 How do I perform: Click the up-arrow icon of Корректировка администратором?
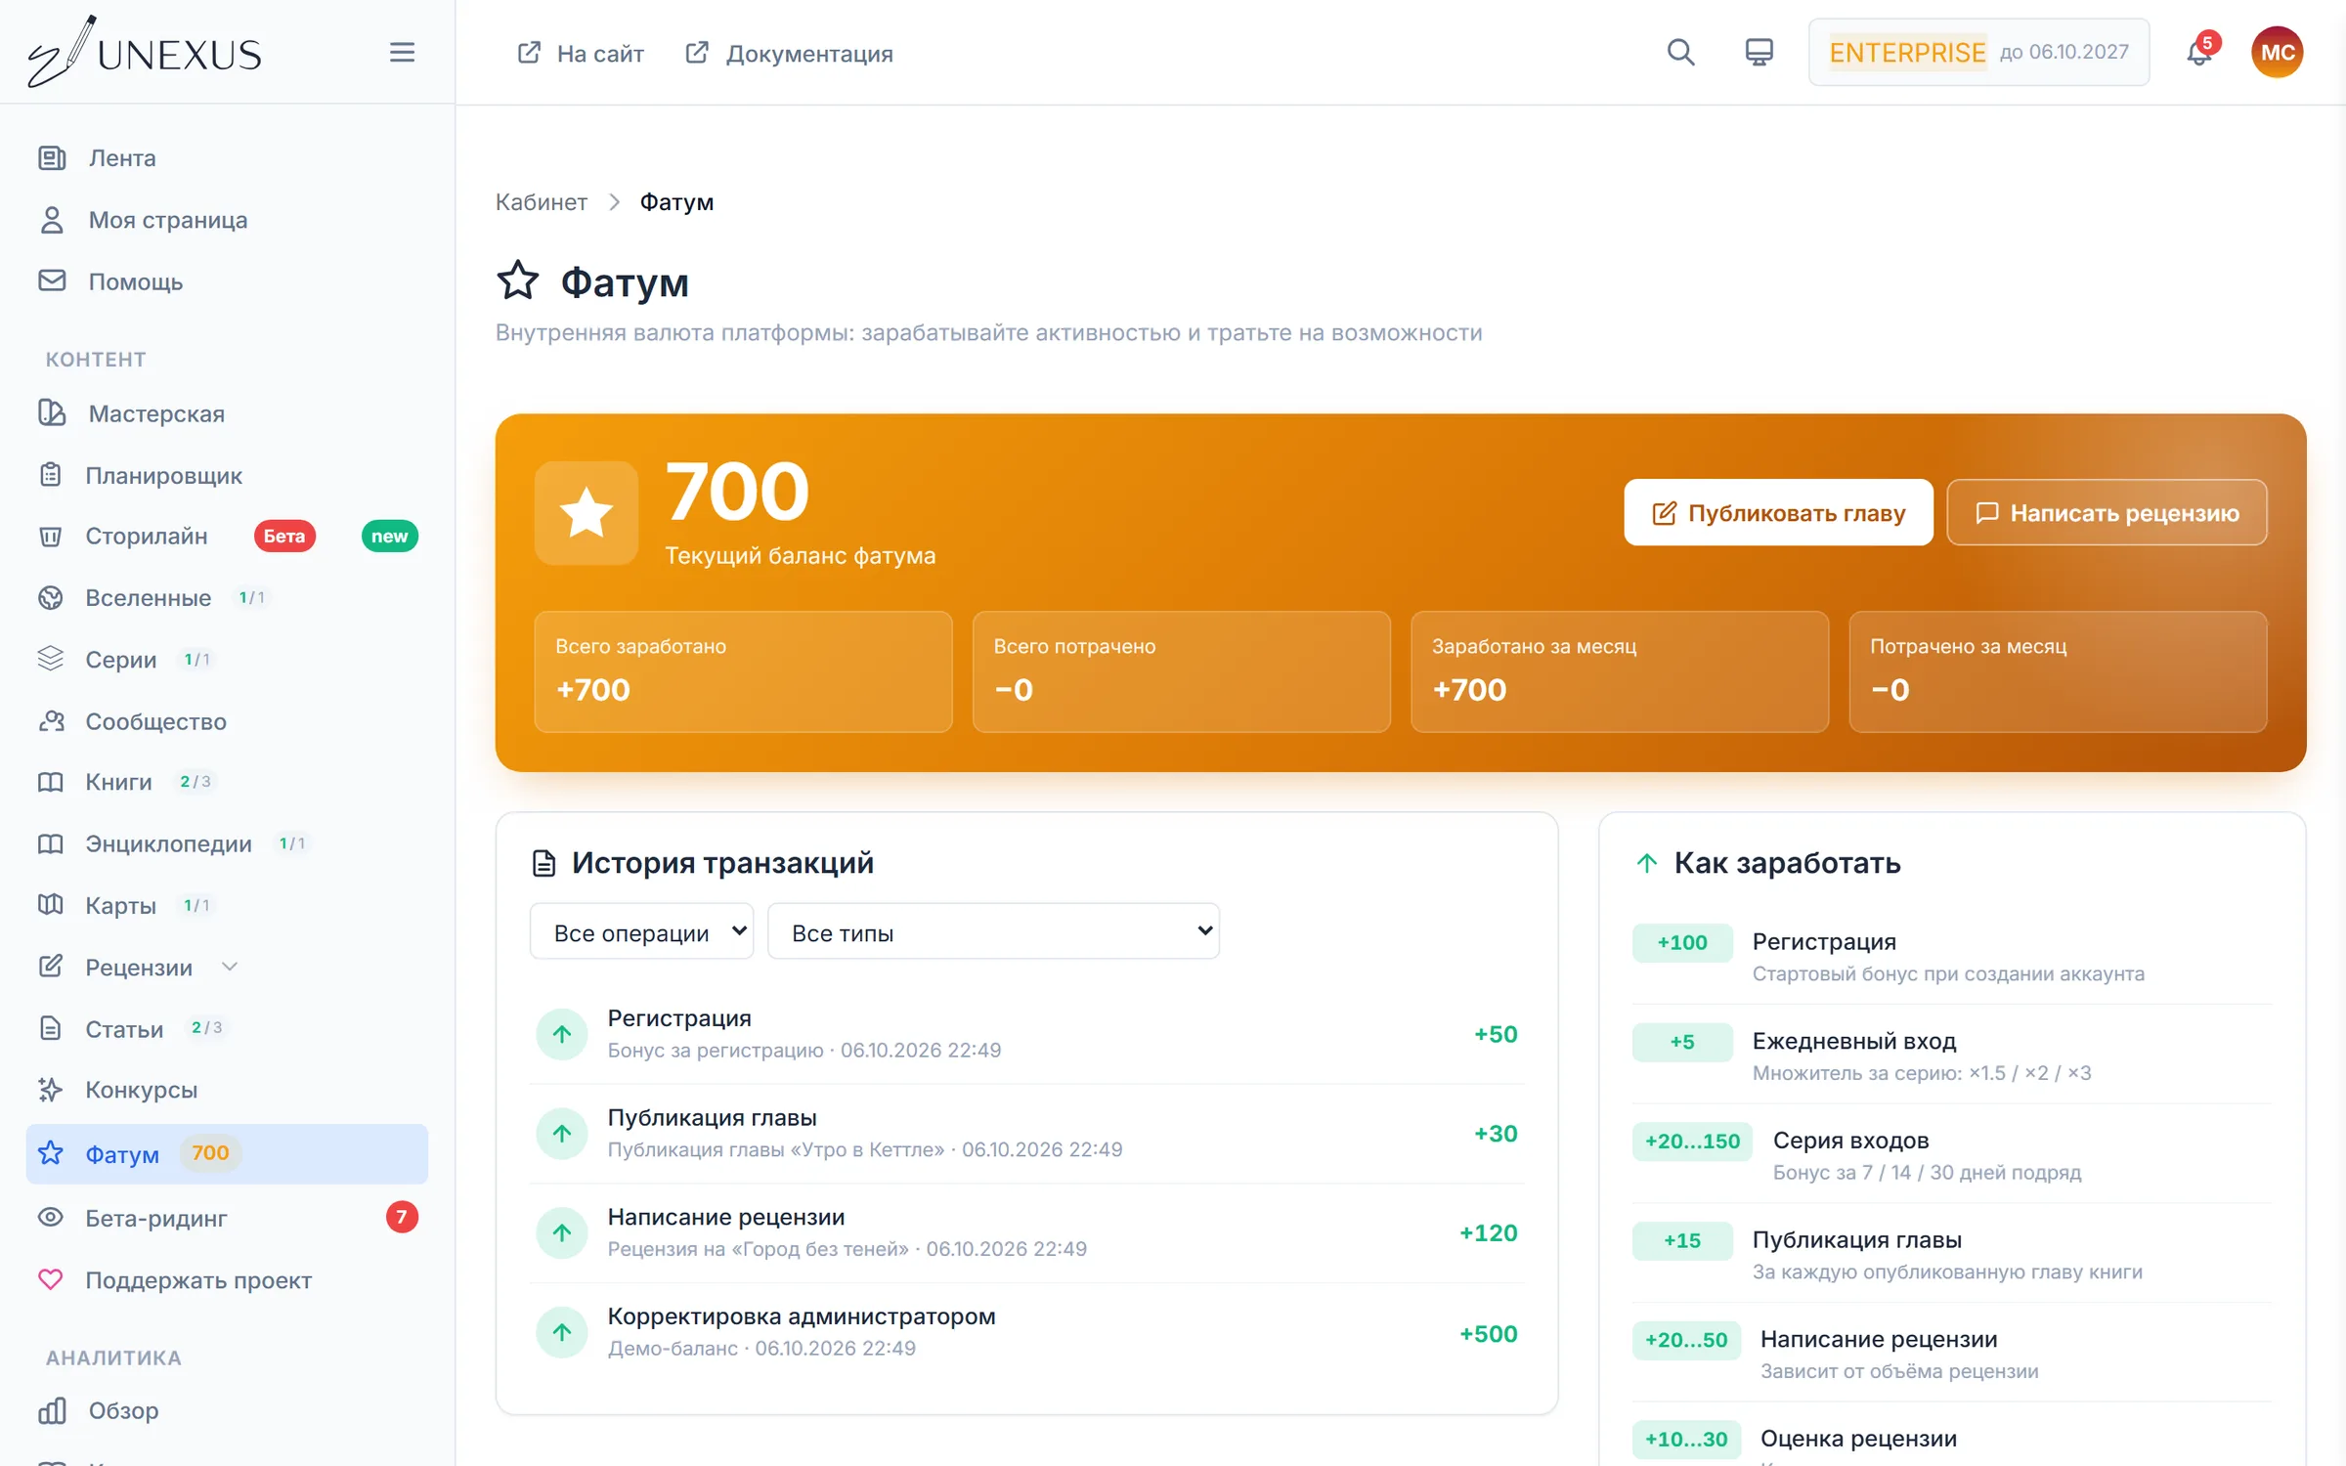click(x=562, y=1332)
